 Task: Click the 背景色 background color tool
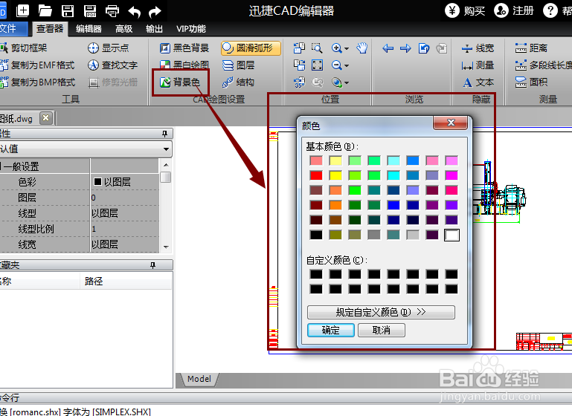pos(180,82)
